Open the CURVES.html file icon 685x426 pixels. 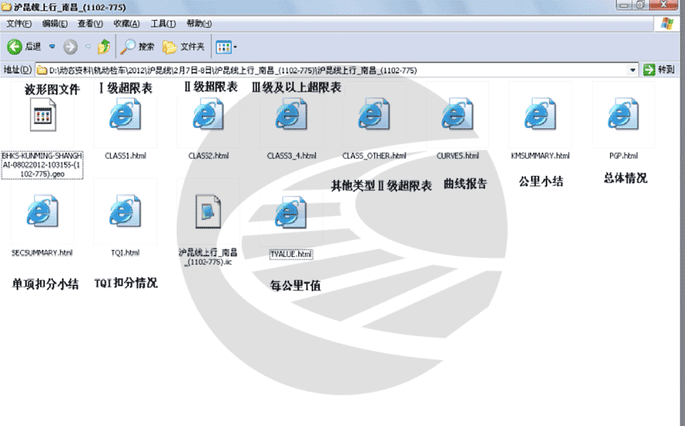tap(458, 114)
